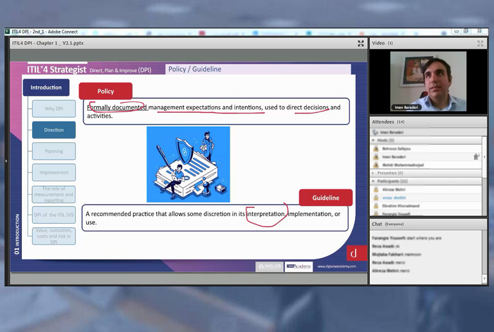
Task: Collapse the Hosts group in Attendees
Action: (x=374, y=140)
